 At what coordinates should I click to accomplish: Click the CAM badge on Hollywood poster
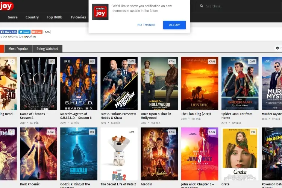[x=172, y=61]
